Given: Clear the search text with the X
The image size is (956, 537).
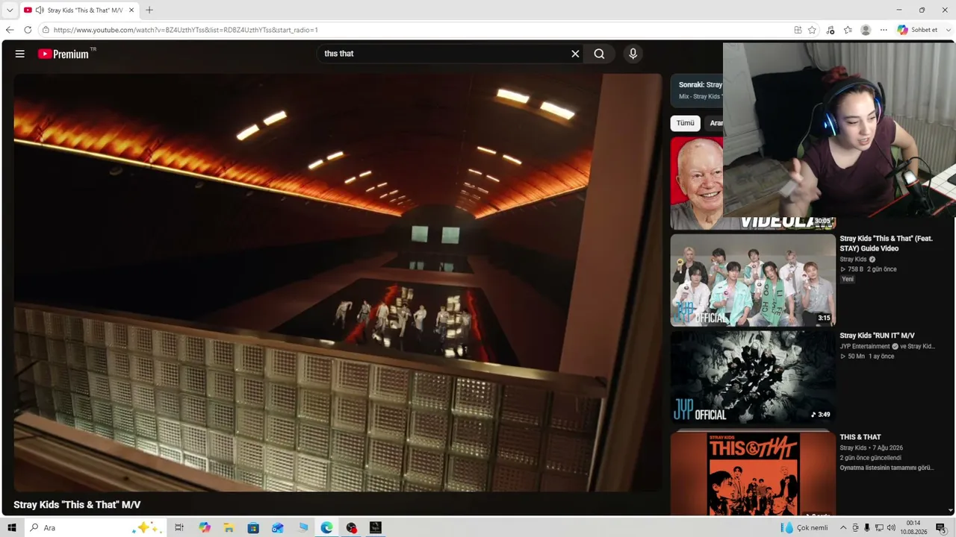Looking at the screenshot, I should tap(575, 54).
